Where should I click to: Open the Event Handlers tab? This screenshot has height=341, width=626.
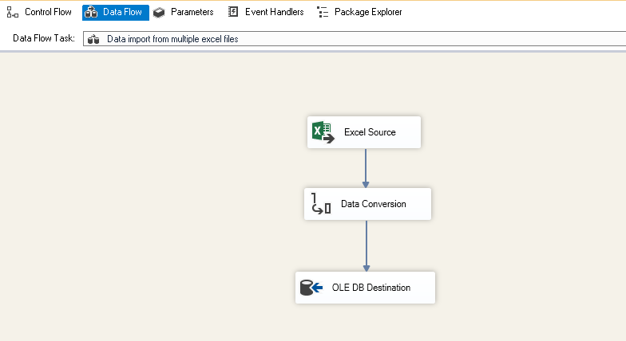pyautogui.click(x=274, y=13)
